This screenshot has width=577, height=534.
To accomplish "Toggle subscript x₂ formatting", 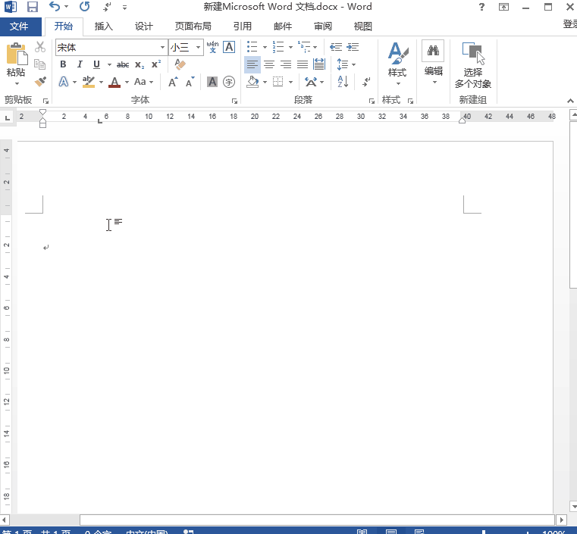I will tap(140, 64).
